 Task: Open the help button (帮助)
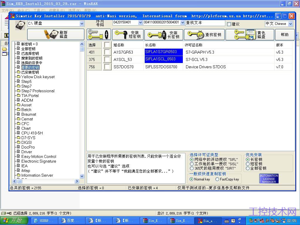click(x=284, y=35)
